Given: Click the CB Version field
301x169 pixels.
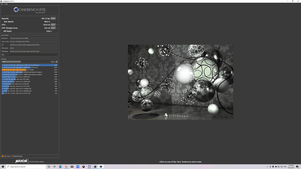Looking at the screenshot, I should (33, 48).
